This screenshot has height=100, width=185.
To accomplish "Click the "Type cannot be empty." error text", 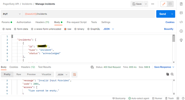I will pos(43,91).
